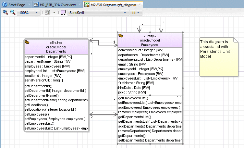Click the layout shapes toolbar icon
244x148 pixels.
47,12
